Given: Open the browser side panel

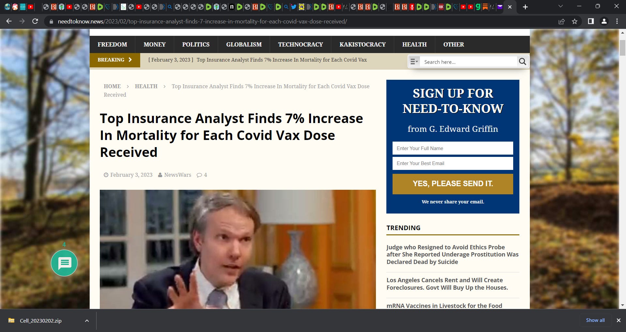Looking at the screenshot, I should click(x=590, y=21).
